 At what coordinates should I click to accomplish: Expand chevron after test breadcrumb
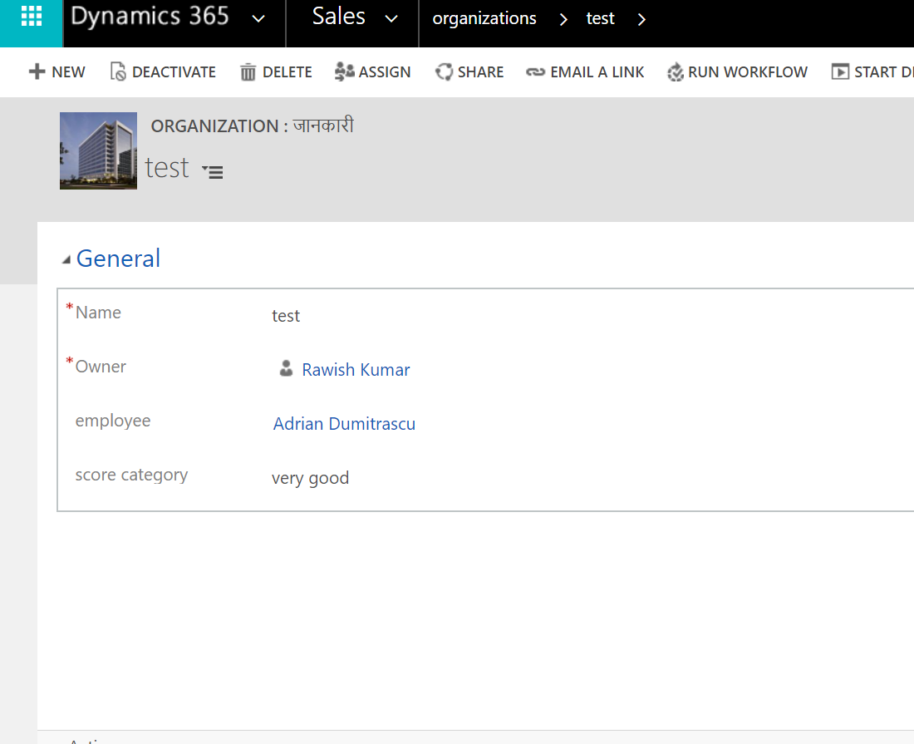tap(641, 19)
